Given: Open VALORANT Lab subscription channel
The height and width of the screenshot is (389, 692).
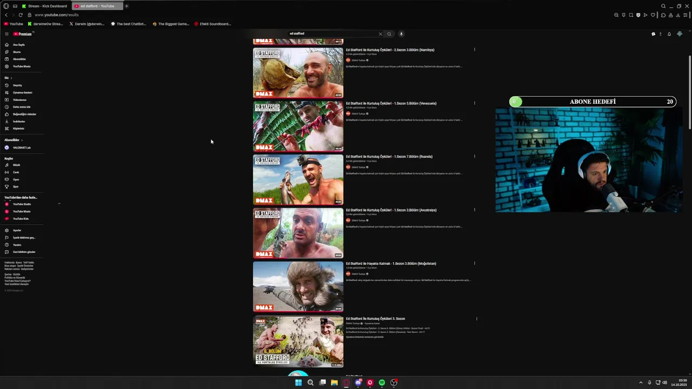Looking at the screenshot, I should (x=22, y=147).
